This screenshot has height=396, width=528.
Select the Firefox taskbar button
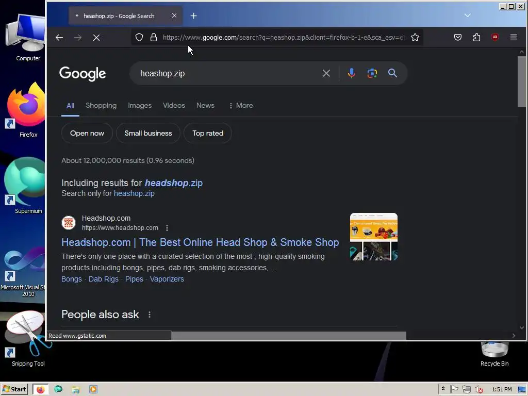[x=41, y=389]
